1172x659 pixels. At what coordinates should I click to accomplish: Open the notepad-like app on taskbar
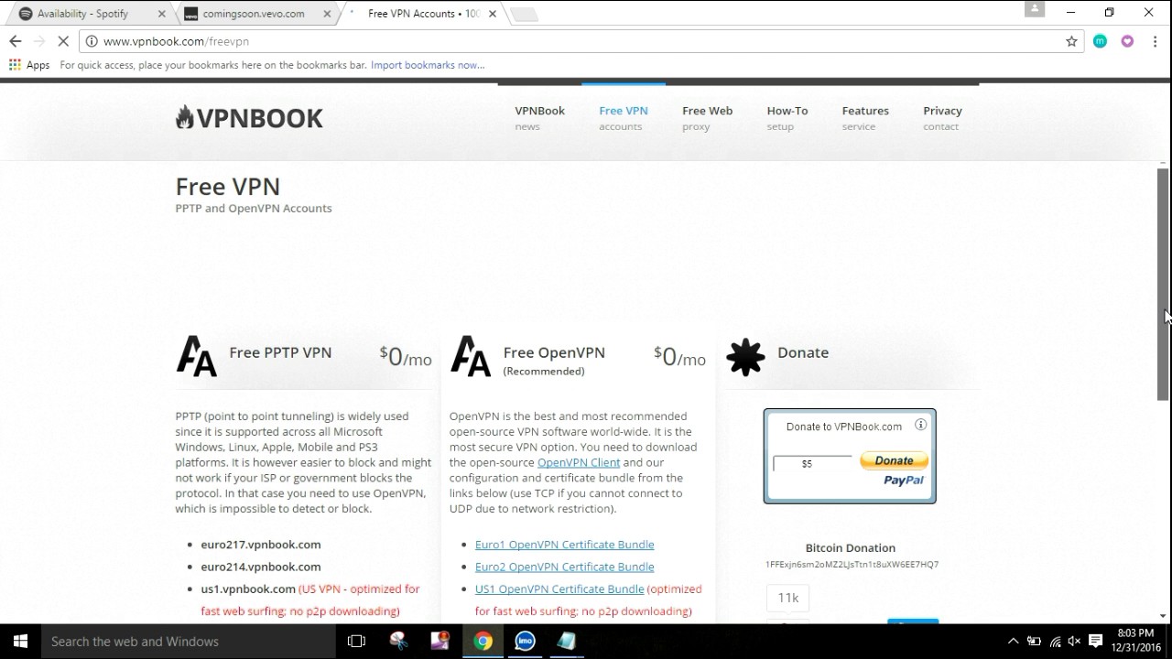567,642
